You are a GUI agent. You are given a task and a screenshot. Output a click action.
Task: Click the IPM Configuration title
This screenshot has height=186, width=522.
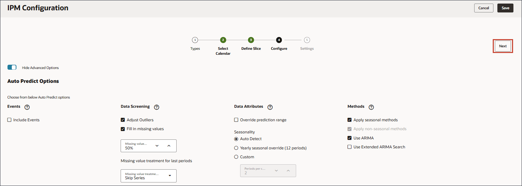[x=38, y=8]
